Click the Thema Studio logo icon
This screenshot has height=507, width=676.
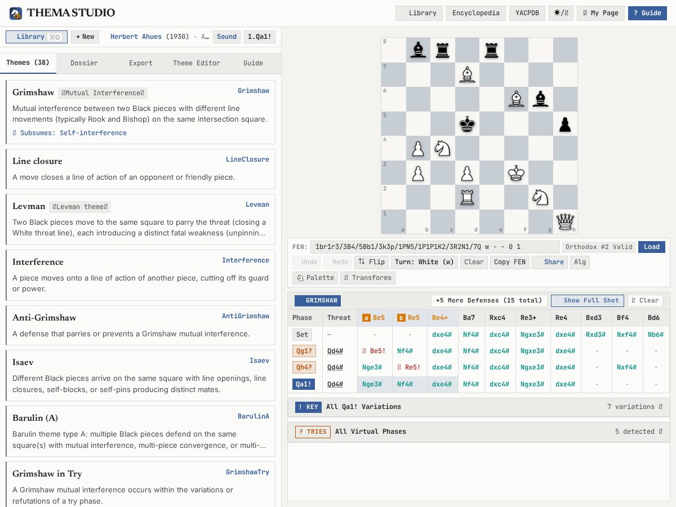(16, 13)
